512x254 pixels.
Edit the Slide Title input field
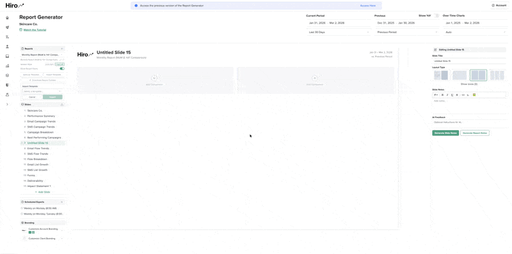(469, 61)
